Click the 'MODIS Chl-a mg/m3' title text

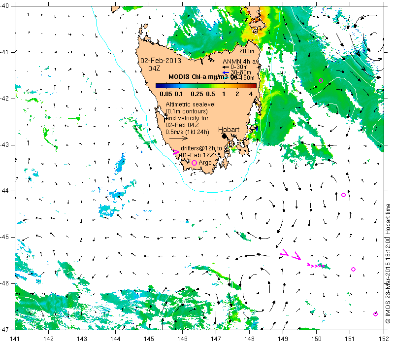click(x=198, y=77)
